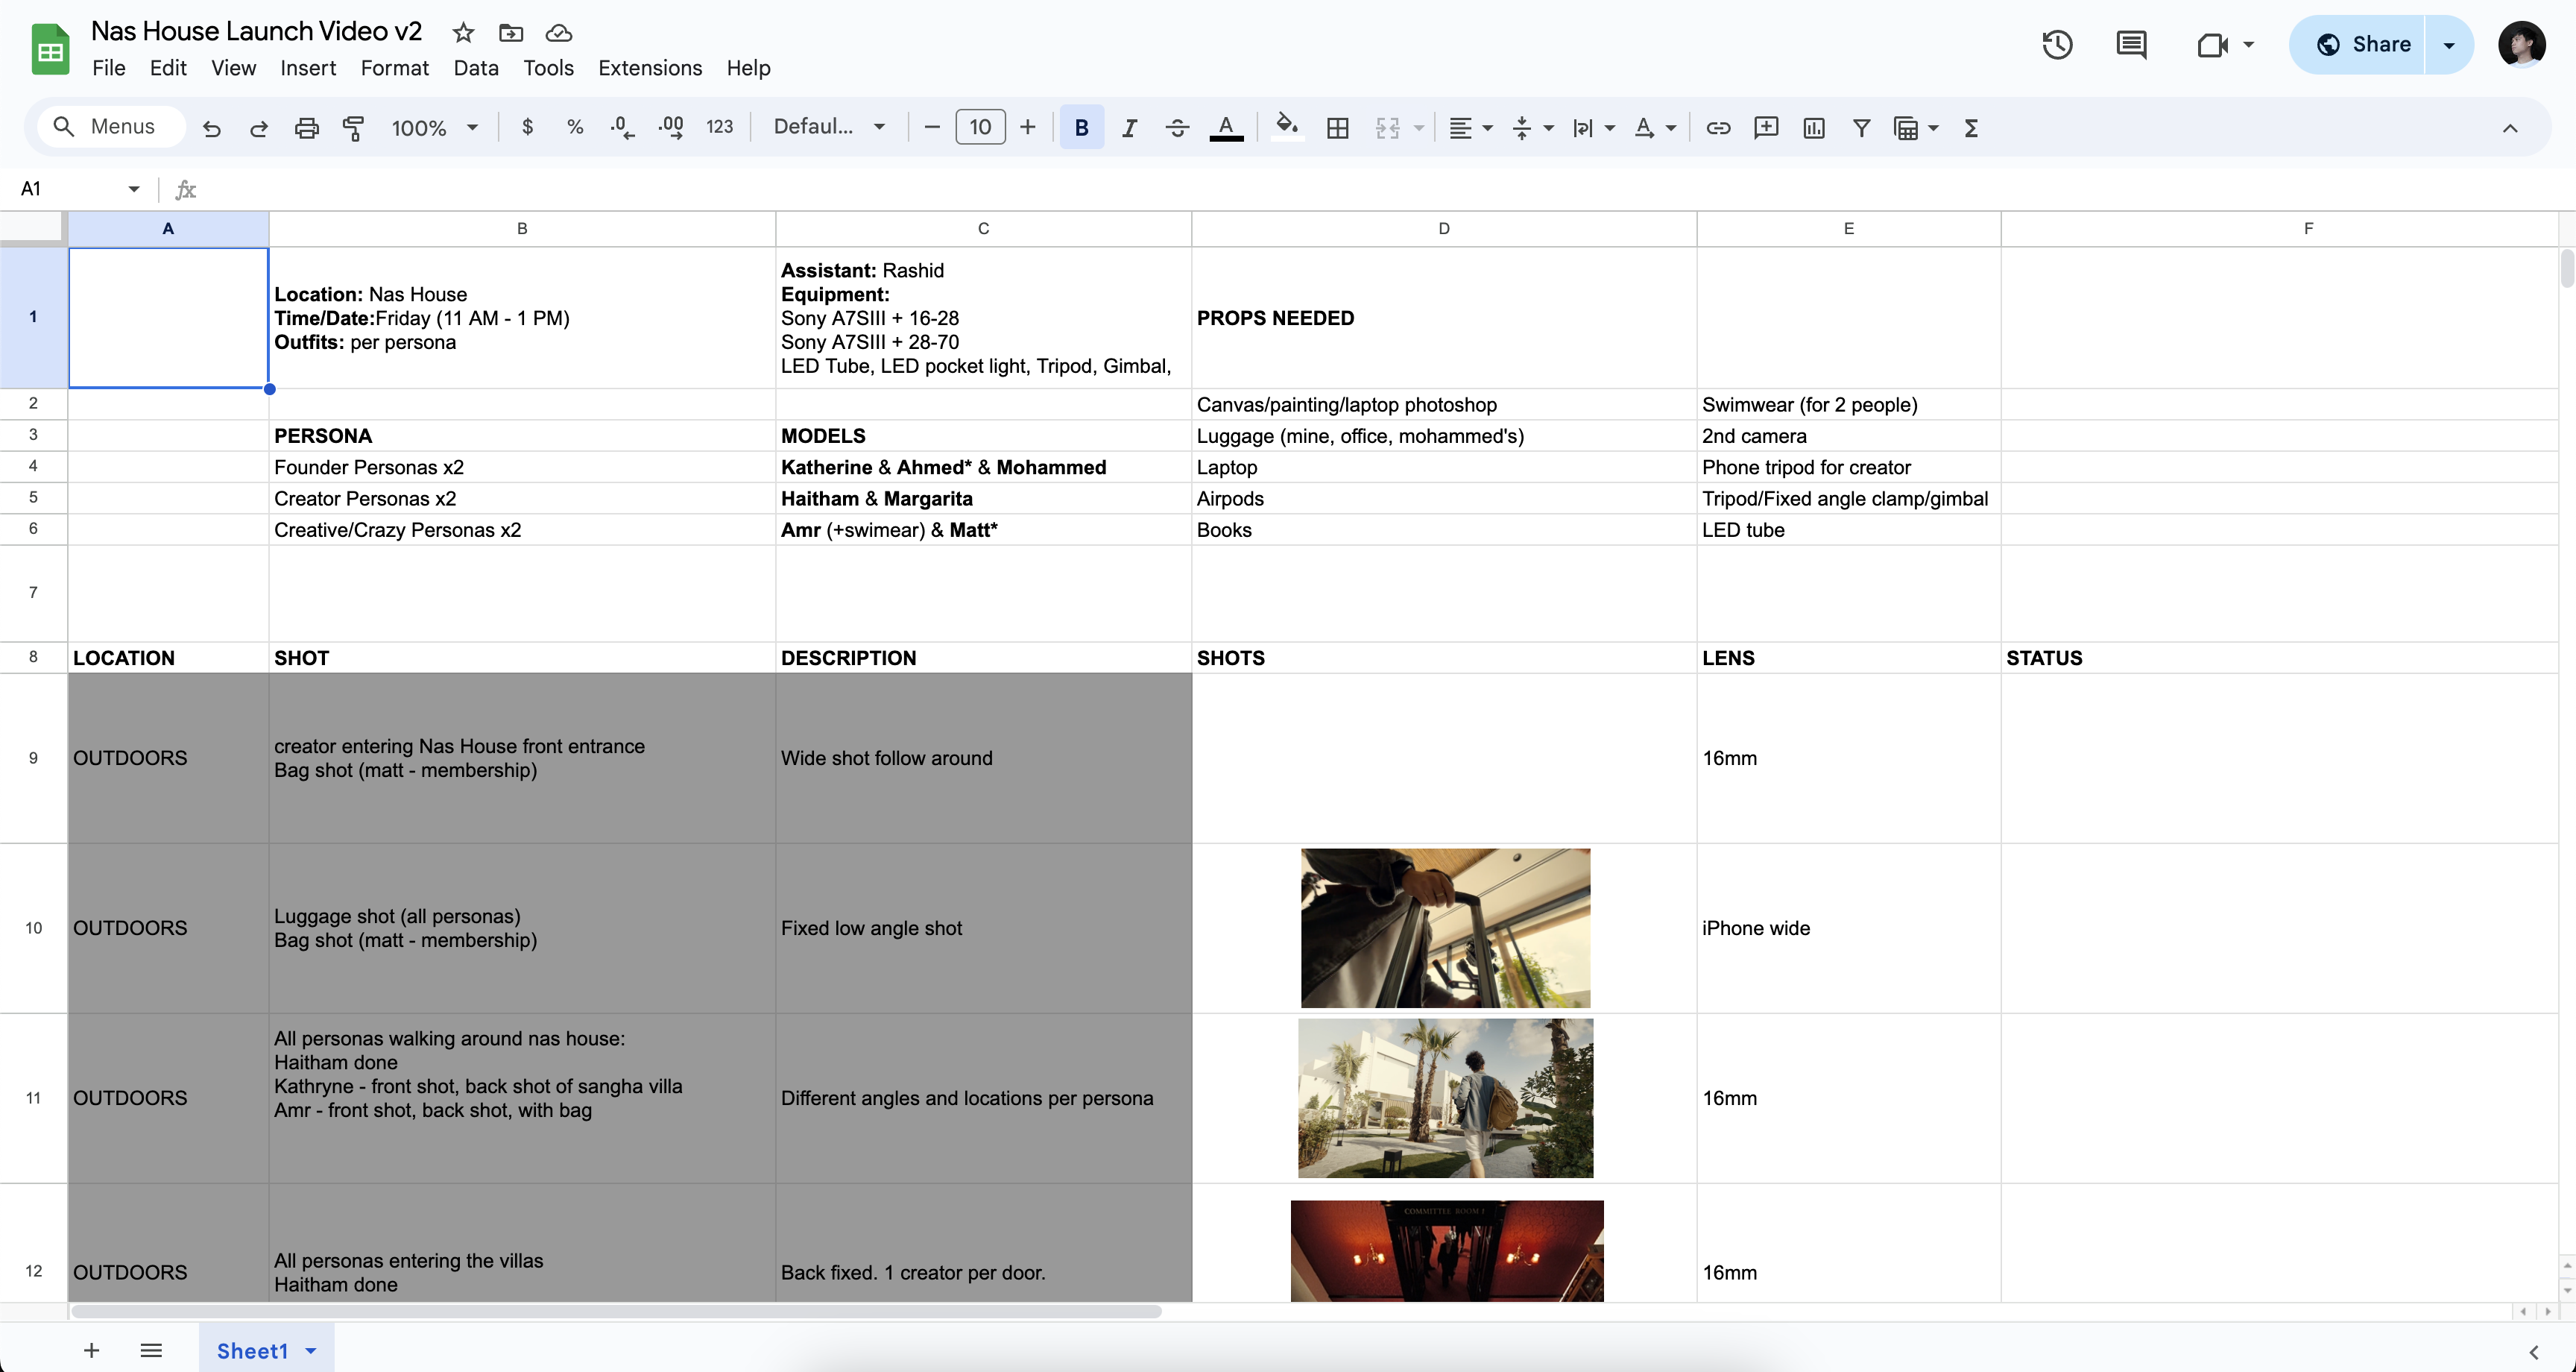
Task: Open the zoom 100% dropdown
Action: (434, 128)
